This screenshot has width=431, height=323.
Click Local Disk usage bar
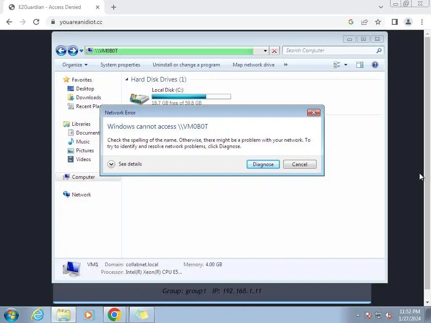pos(191,96)
